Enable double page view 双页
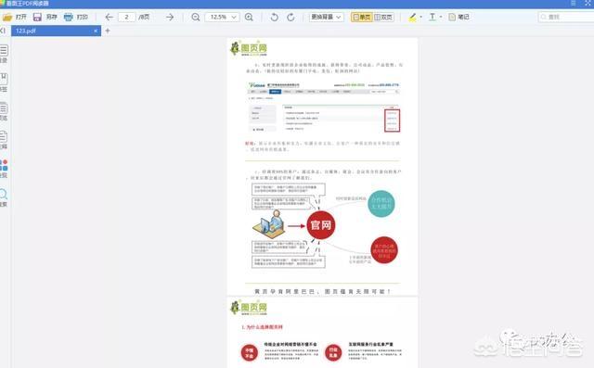The image size is (594, 368). point(383,17)
